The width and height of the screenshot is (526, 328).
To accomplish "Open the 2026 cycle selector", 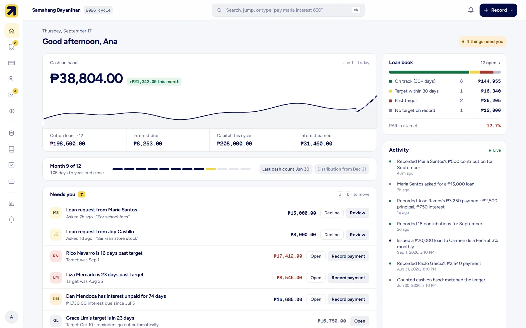I will coord(98,10).
